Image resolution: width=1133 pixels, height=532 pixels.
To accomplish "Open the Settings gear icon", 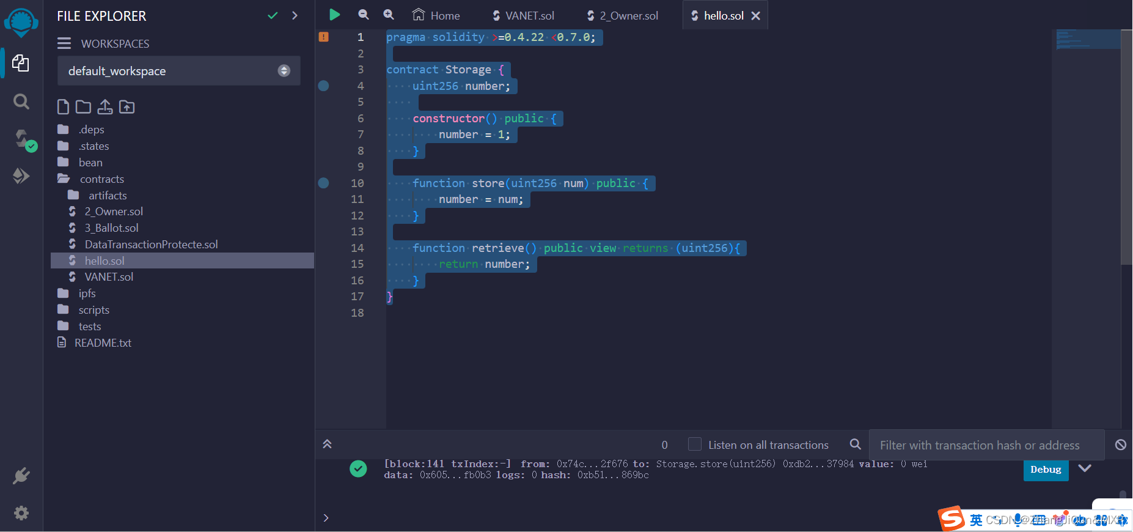I will coord(21,512).
